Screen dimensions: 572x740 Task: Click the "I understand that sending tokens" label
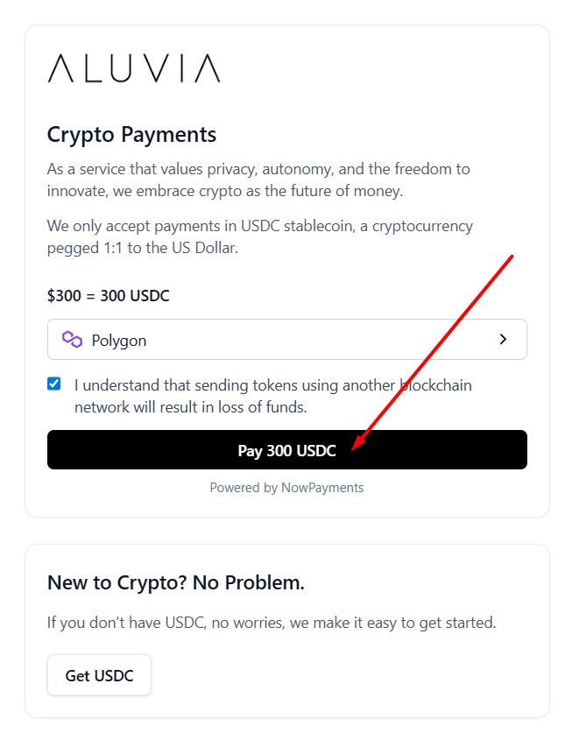pyautogui.click(x=272, y=385)
